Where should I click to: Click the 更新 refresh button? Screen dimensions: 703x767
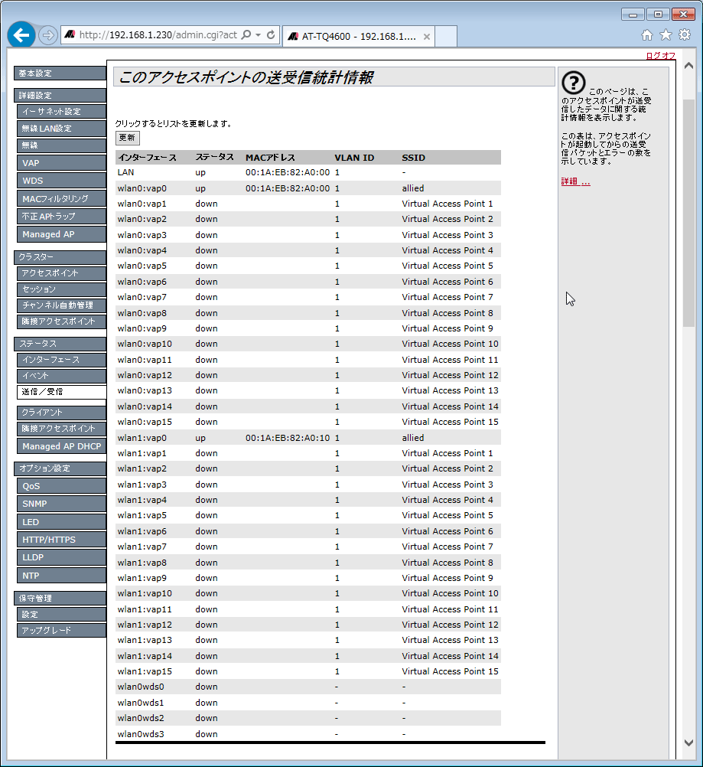pos(127,138)
